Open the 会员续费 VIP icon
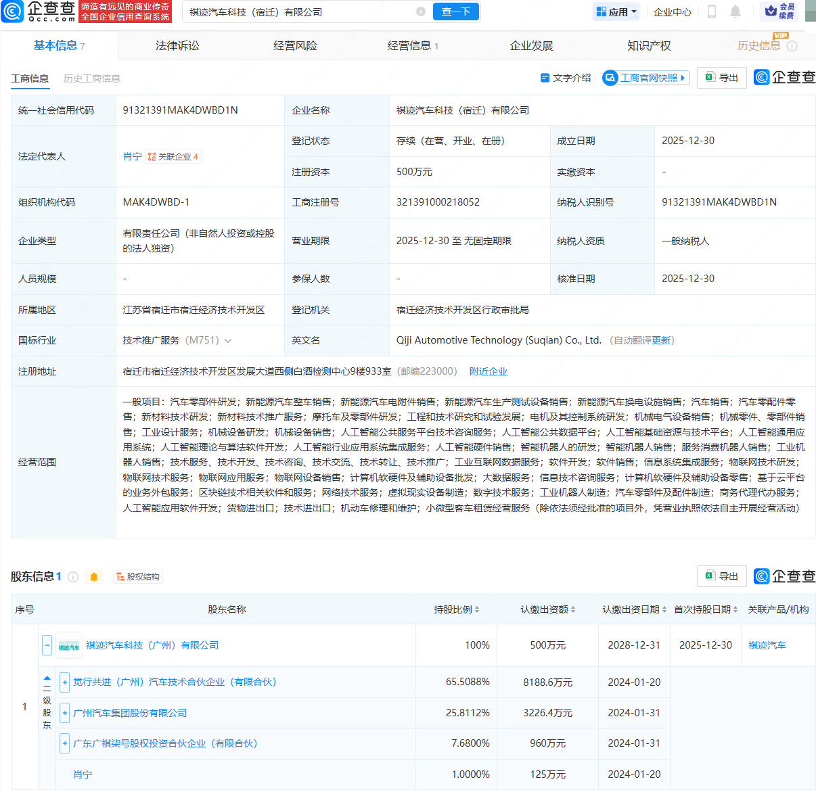This screenshot has width=816, height=790. coord(779,11)
